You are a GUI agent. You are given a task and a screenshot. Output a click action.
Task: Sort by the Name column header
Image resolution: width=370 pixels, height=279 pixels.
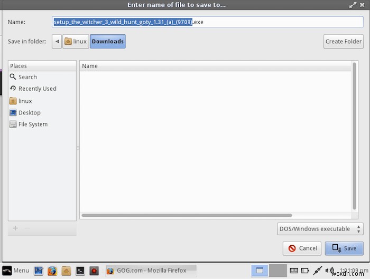[x=215, y=66]
